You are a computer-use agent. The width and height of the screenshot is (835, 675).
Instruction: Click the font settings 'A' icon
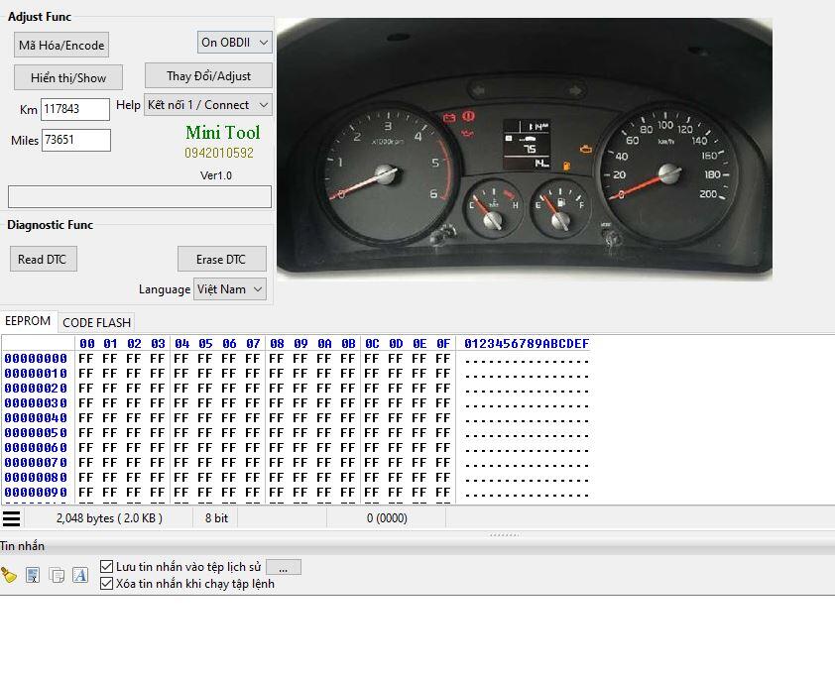(80, 575)
